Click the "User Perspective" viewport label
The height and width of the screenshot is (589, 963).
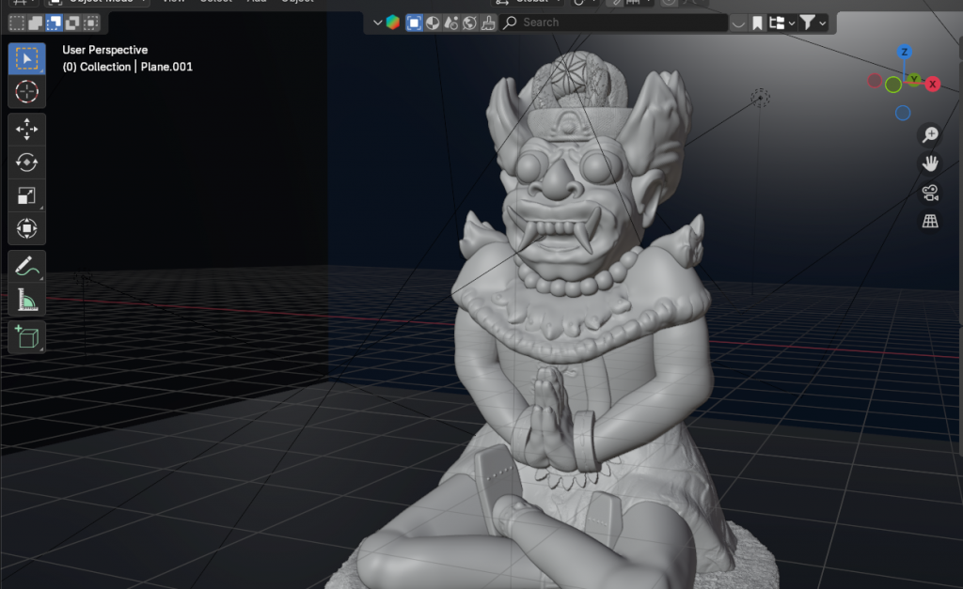pyautogui.click(x=105, y=50)
